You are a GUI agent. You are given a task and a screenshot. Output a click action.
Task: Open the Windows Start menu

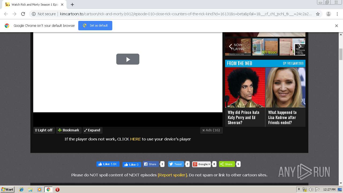tap(7, 189)
